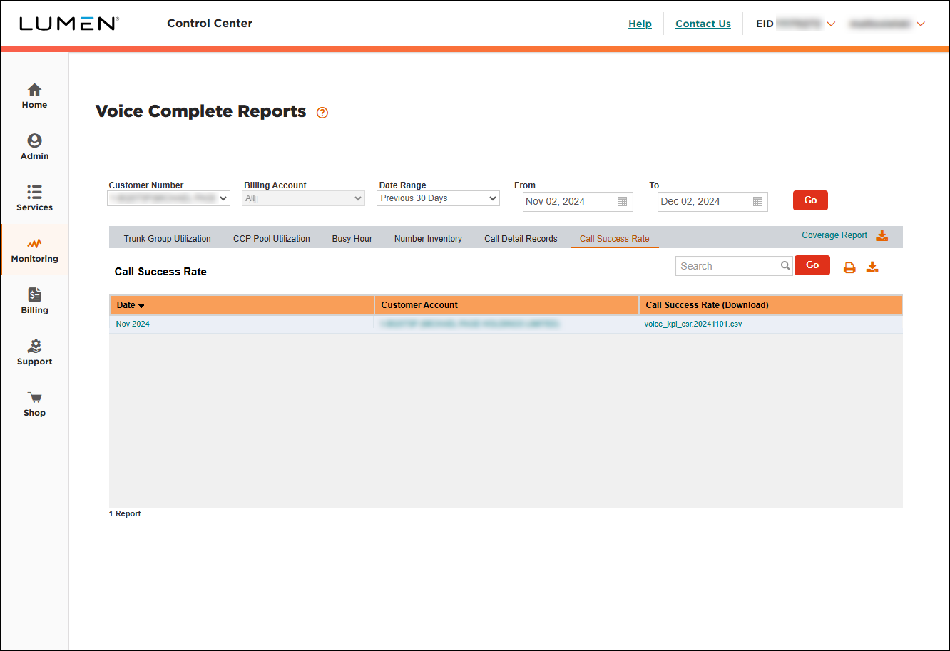Switch to the Busy Hour tab

coord(352,238)
